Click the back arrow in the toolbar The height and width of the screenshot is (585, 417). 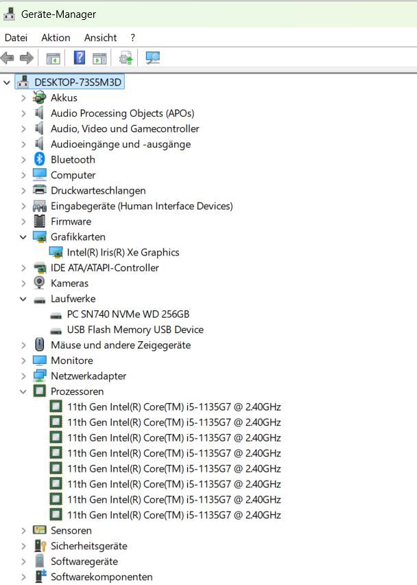tap(8, 58)
